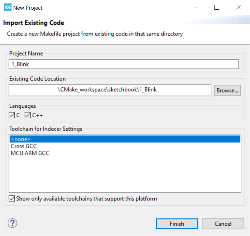Cancel the import wizard
This screenshot has height=236, width=250.
(223, 224)
